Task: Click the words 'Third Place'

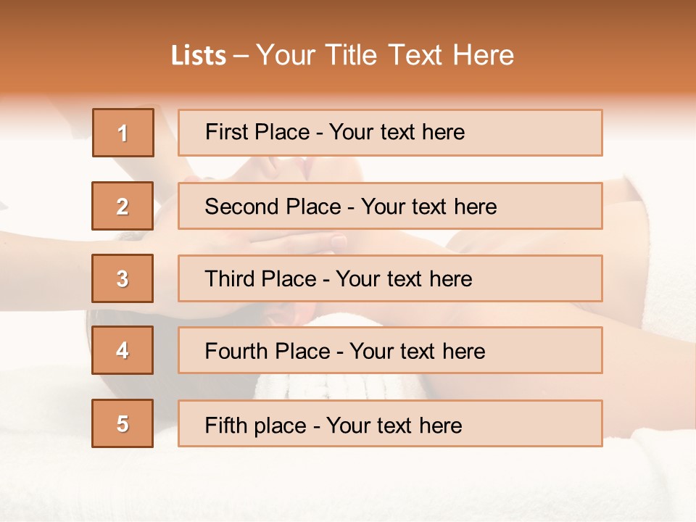Action: tap(261, 278)
